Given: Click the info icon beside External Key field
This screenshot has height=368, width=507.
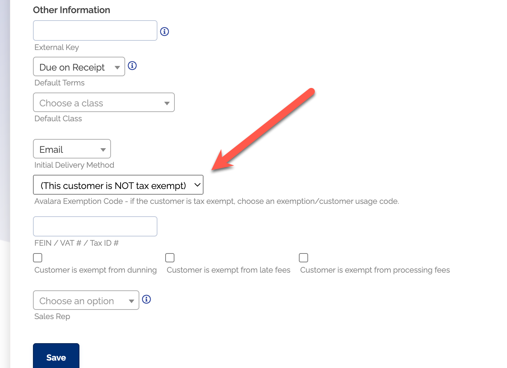Looking at the screenshot, I should 165,32.
